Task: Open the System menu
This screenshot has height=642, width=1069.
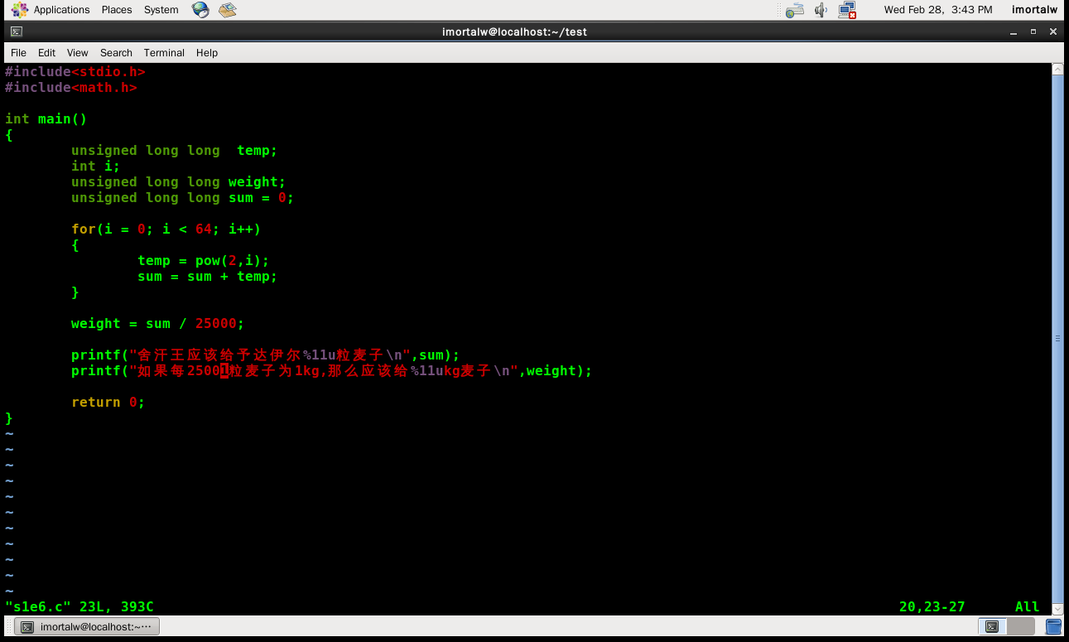Action: click(x=161, y=10)
